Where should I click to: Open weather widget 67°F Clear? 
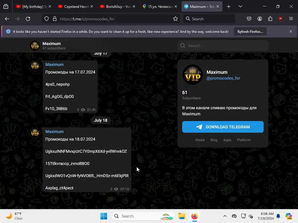(x=14, y=216)
